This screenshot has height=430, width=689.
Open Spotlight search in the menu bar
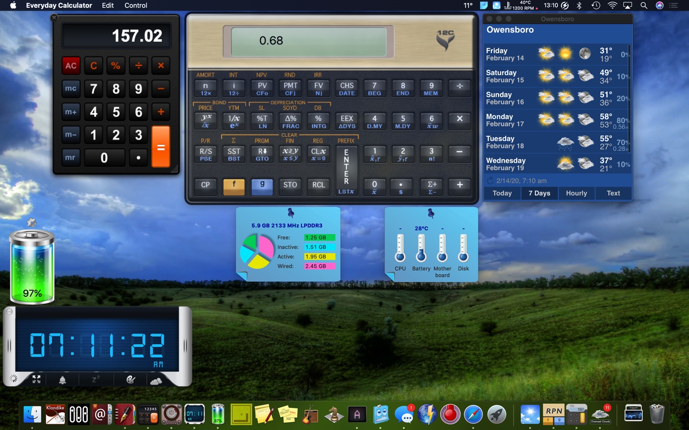pos(644,5)
